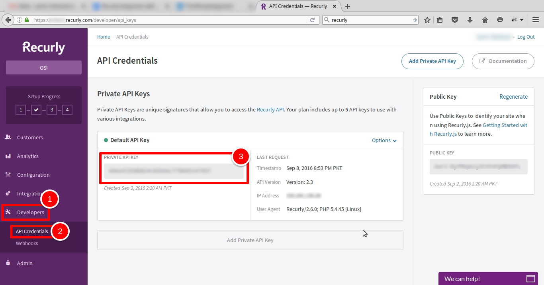
Task: Go back with browser back arrow
Action: point(7,20)
